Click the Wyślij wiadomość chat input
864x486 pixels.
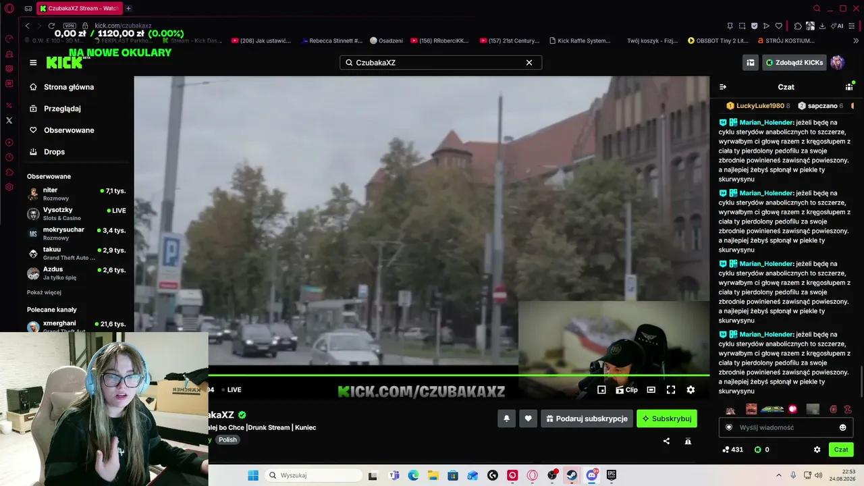786,427
